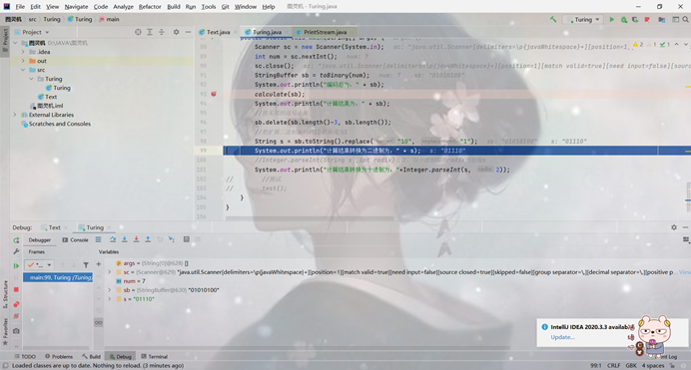Open debugger wrench settings icon
Viewport: 691px width, 370px height.
(x=16, y=251)
